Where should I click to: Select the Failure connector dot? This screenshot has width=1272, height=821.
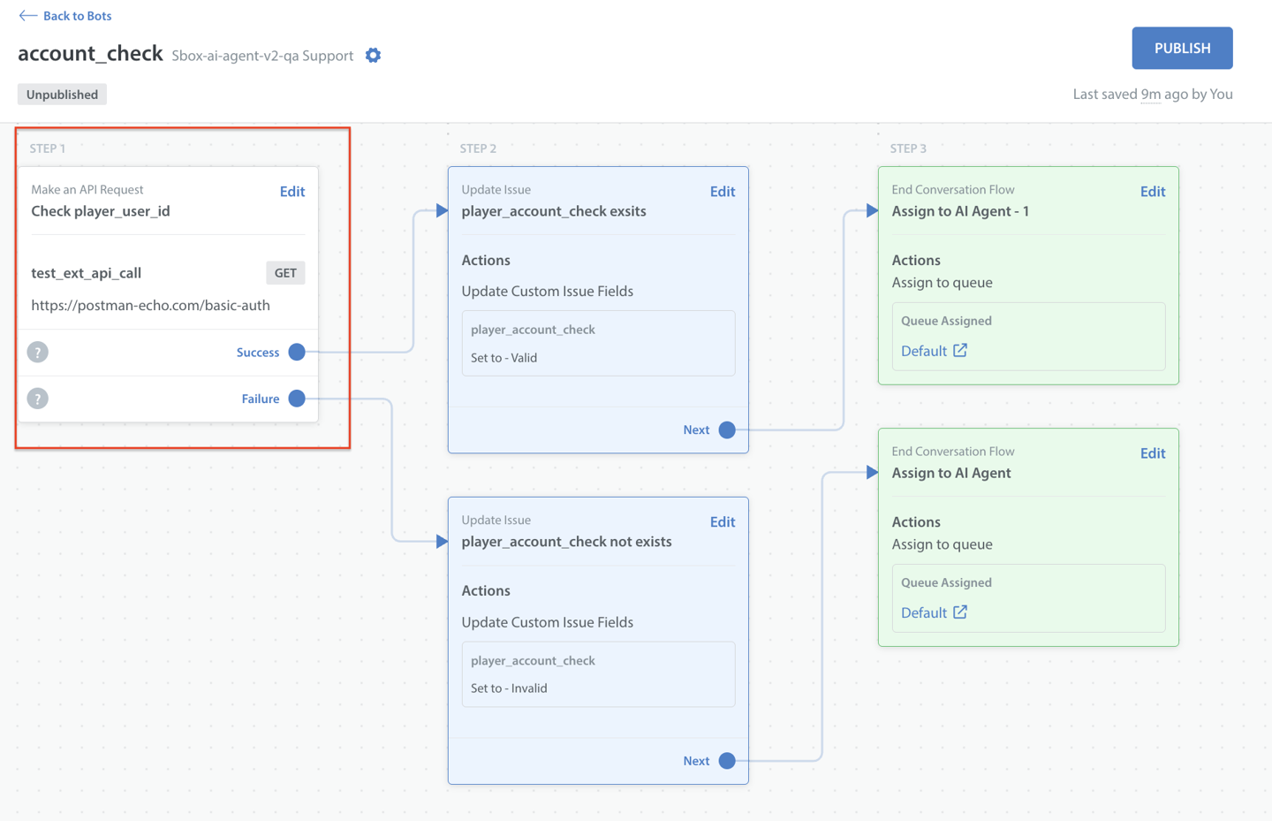pos(297,399)
